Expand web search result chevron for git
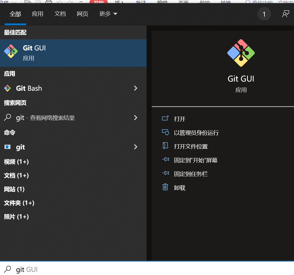 coord(136,118)
